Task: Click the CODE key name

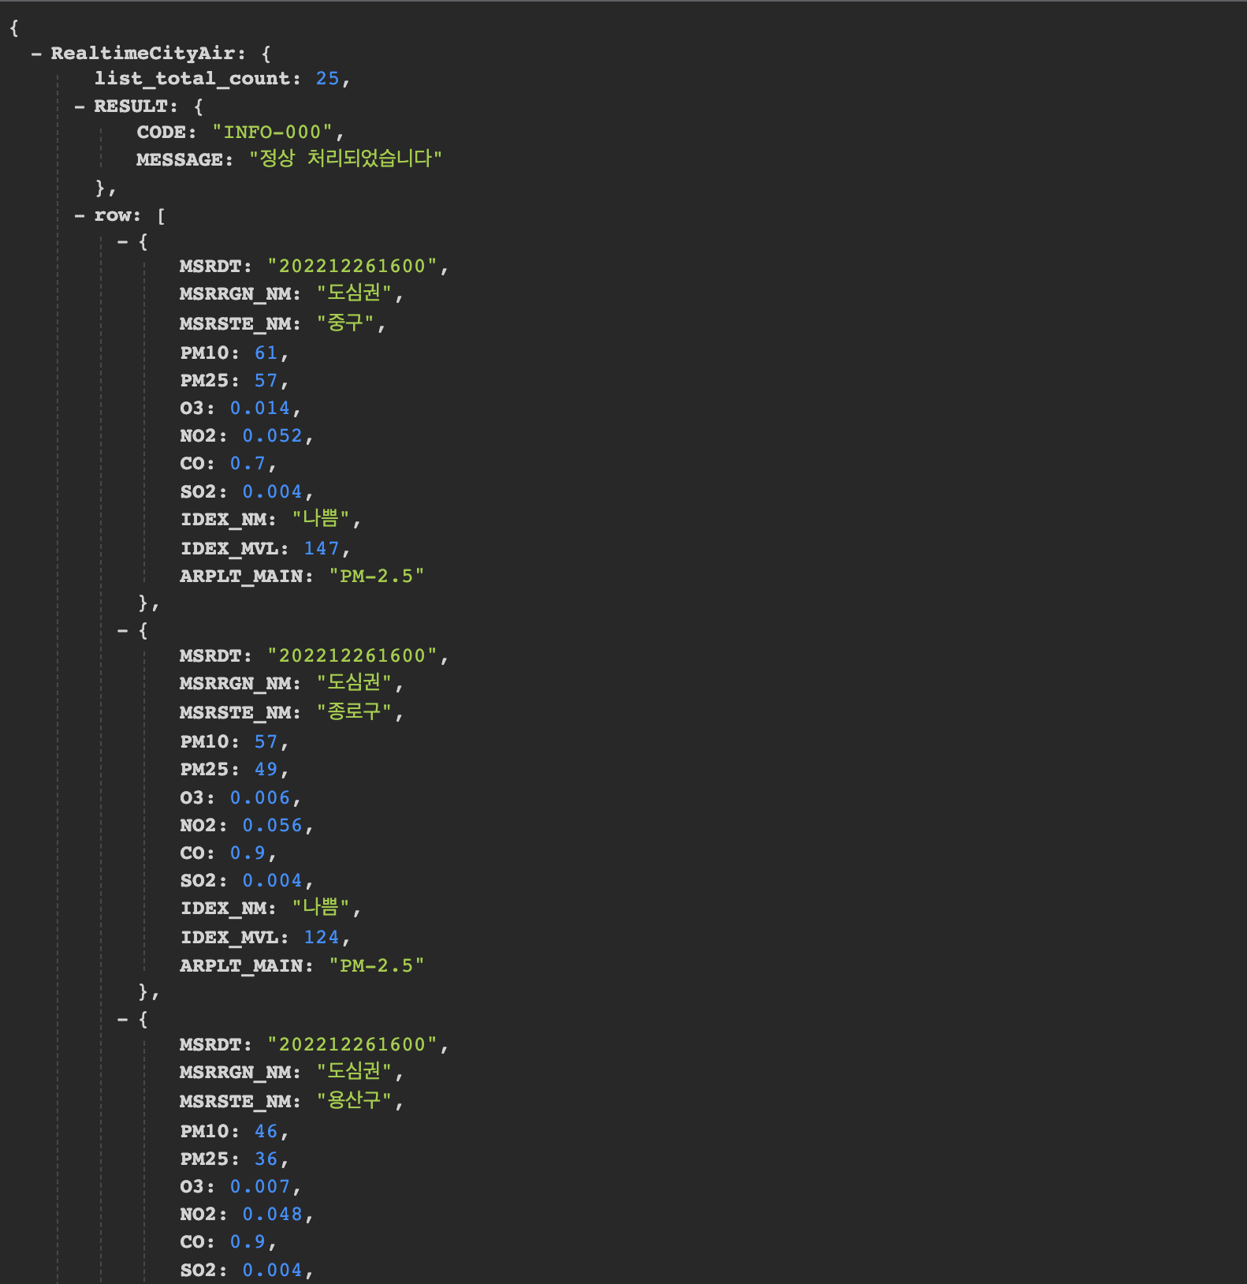Action: tap(162, 133)
